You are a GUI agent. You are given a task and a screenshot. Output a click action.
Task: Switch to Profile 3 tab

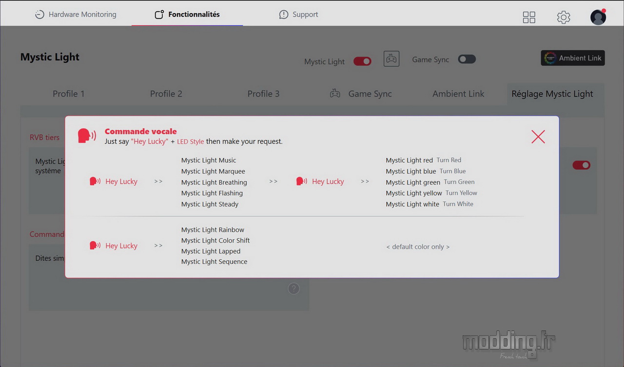pyautogui.click(x=264, y=94)
